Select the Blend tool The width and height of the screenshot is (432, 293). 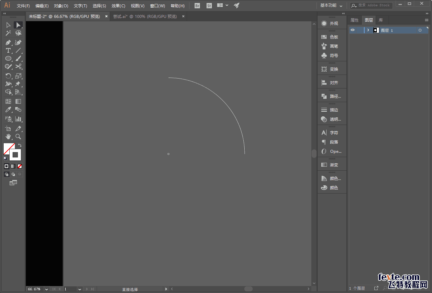coord(18,109)
